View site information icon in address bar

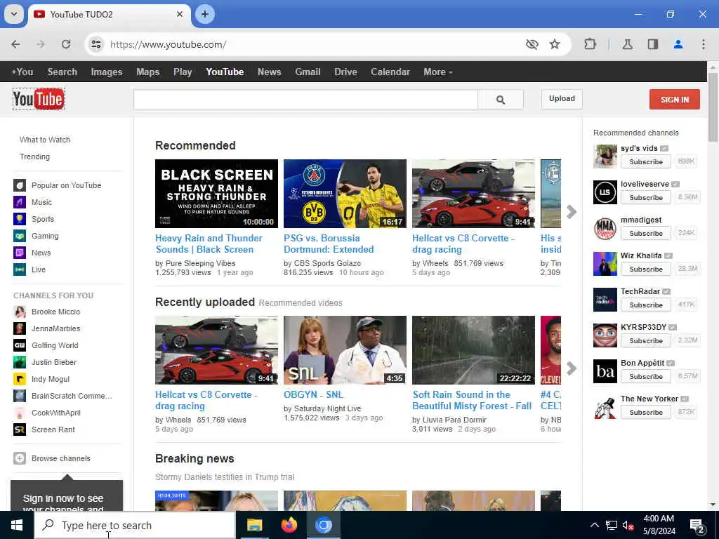coord(95,44)
